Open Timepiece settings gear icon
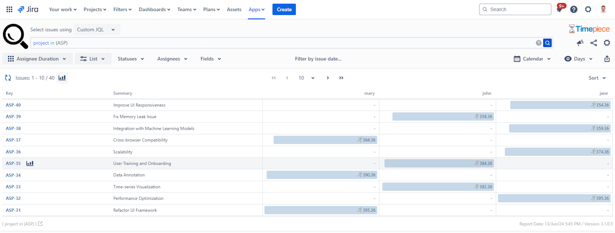 pos(607,43)
